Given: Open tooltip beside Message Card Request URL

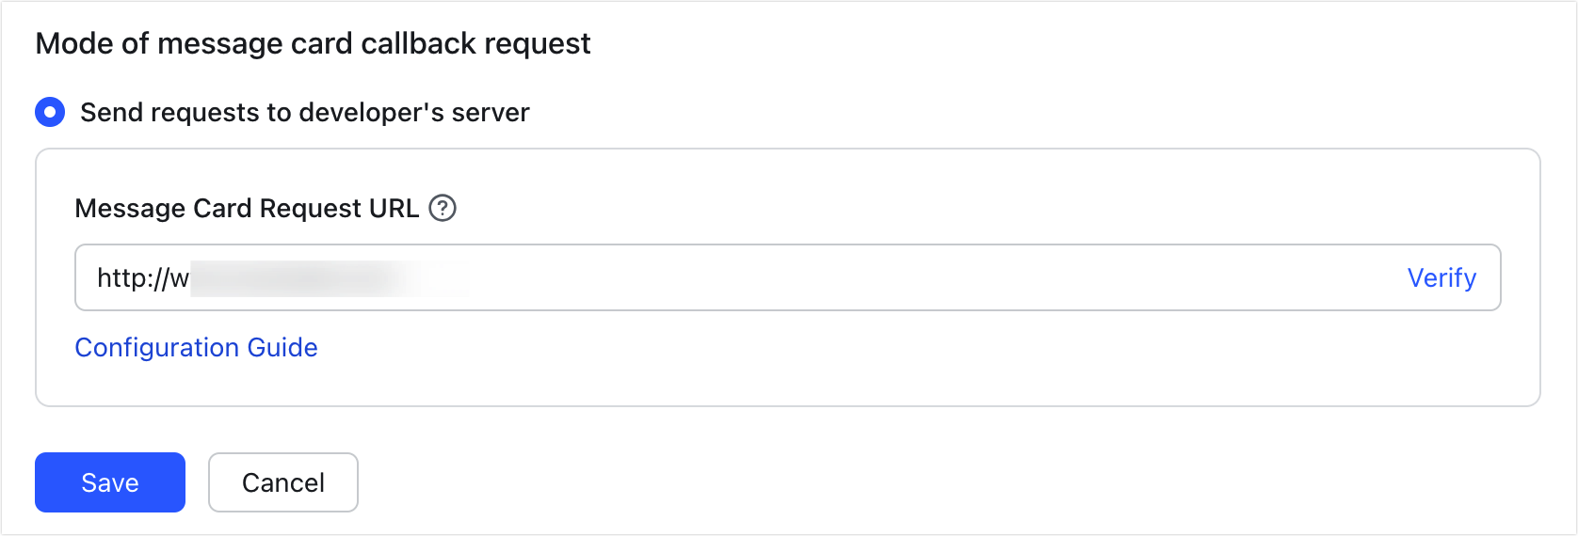Looking at the screenshot, I should tap(443, 208).
